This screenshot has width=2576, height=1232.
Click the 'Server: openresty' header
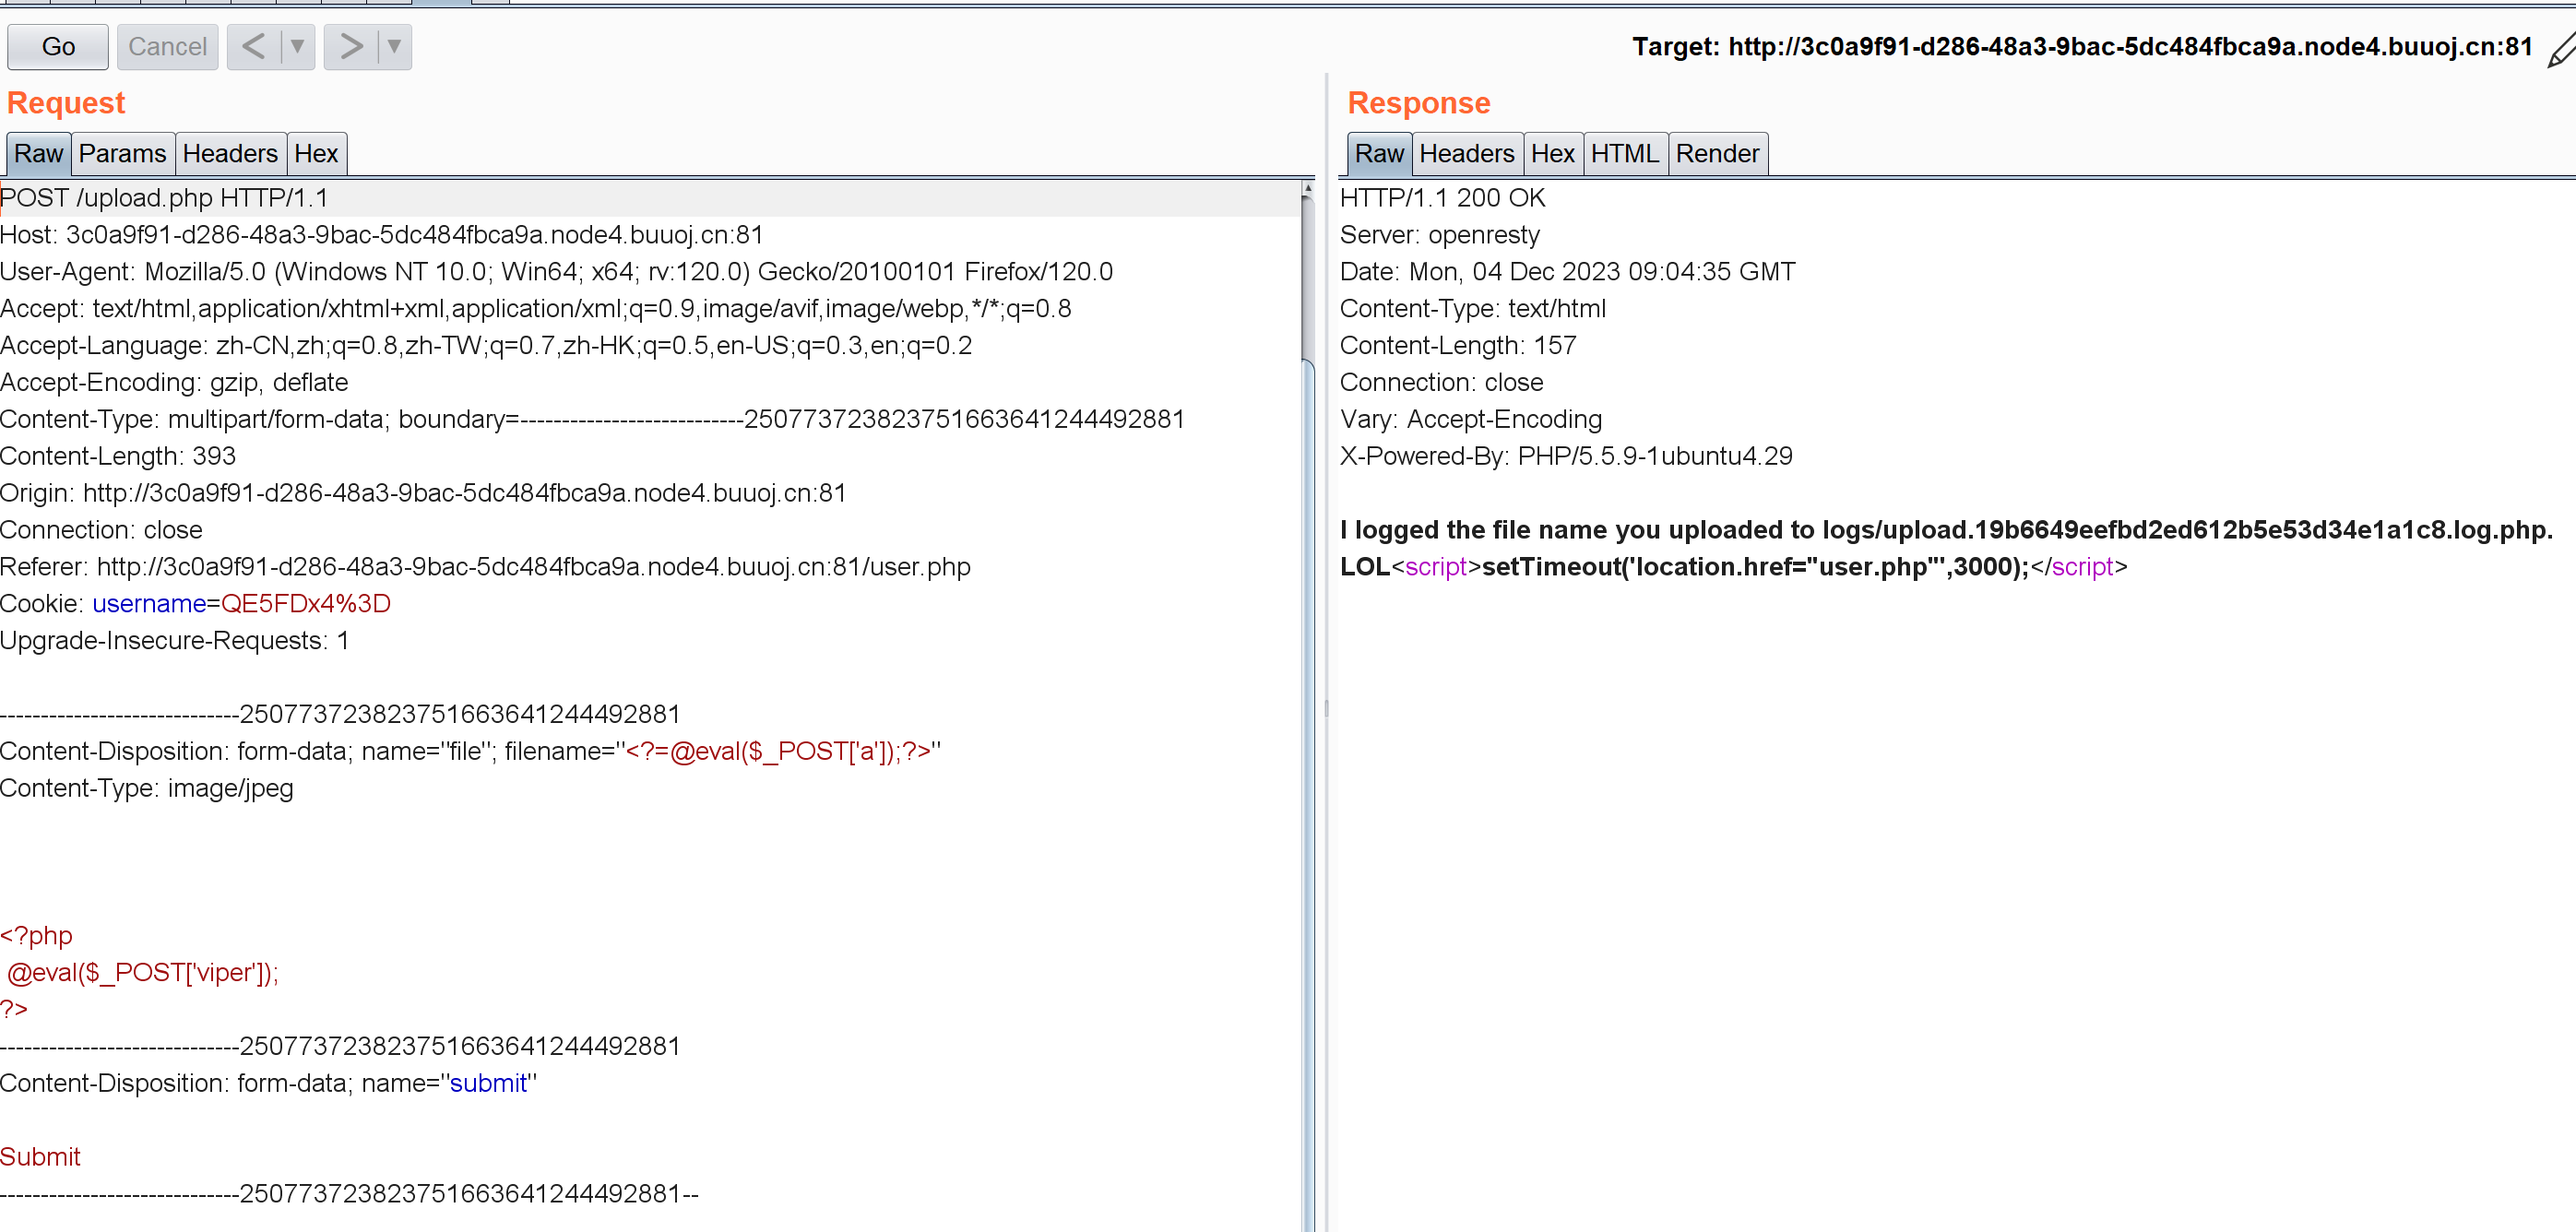pyautogui.click(x=1440, y=235)
